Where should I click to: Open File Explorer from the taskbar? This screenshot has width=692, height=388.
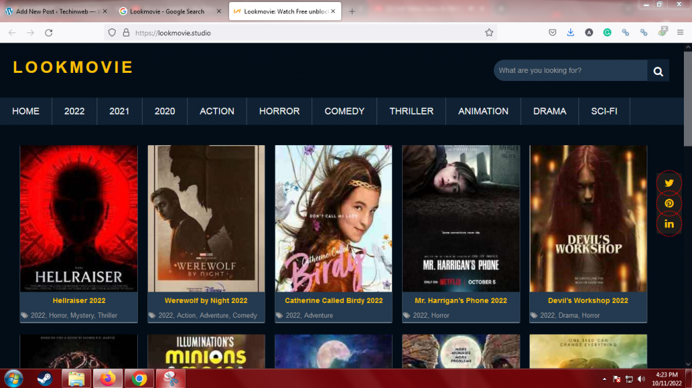pos(76,379)
